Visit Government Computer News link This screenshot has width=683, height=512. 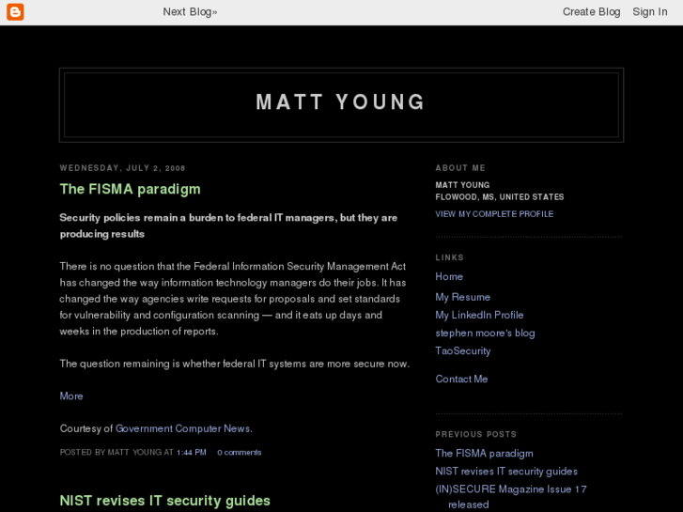(182, 428)
